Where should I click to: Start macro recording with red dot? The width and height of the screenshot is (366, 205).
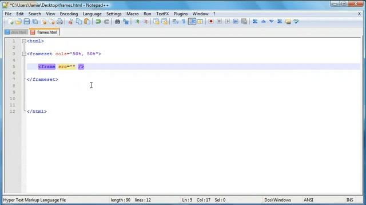[211, 22]
